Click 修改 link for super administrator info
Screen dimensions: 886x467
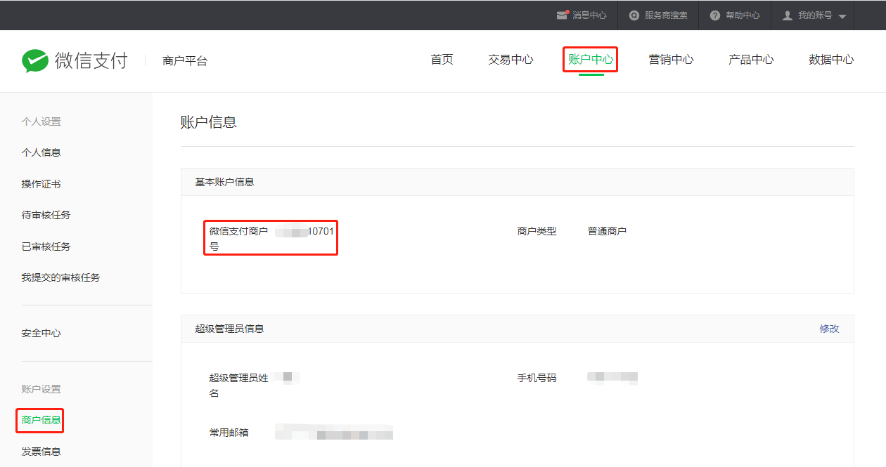[x=829, y=329]
